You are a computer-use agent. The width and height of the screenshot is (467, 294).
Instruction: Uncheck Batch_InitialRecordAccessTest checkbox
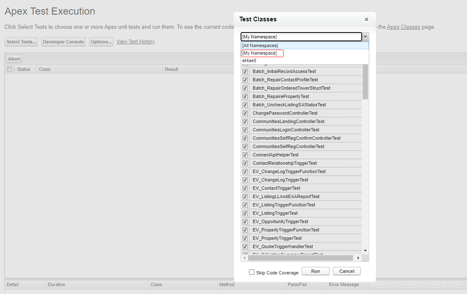click(x=245, y=72)
